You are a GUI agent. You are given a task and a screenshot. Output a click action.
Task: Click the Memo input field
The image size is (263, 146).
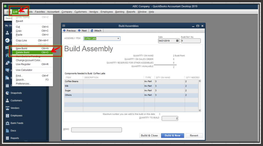(x=96, y=130)
